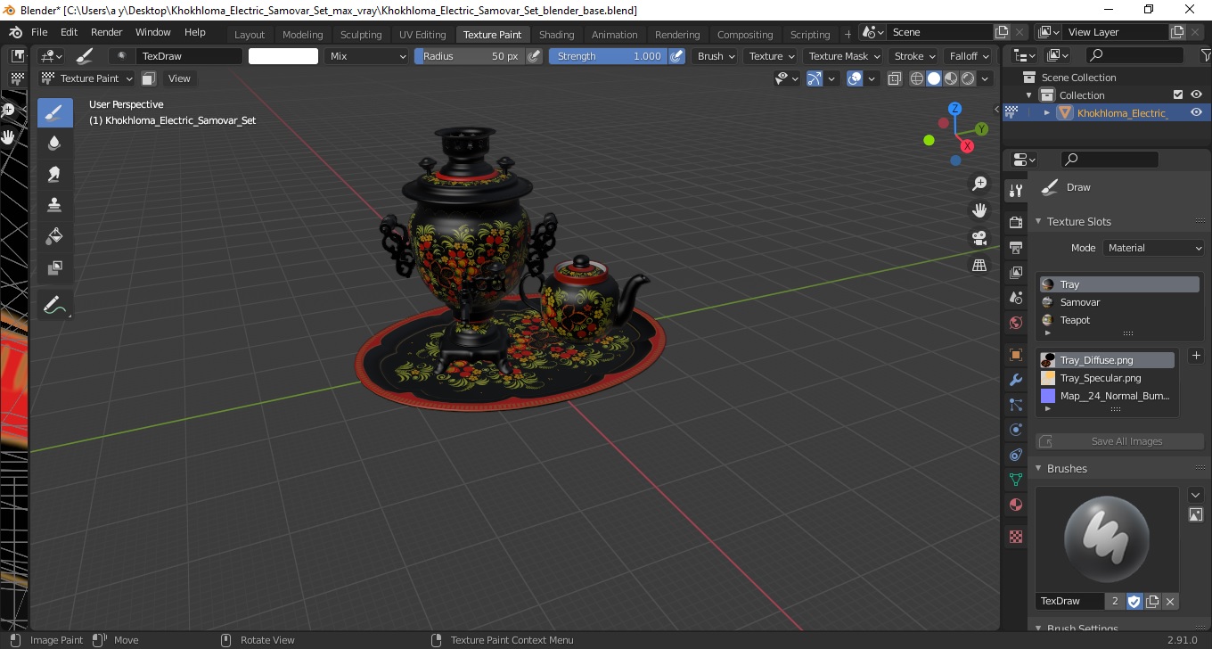1212x649 pixels.
Task: Select the Mask tool
Action: (x=54, y=267)
